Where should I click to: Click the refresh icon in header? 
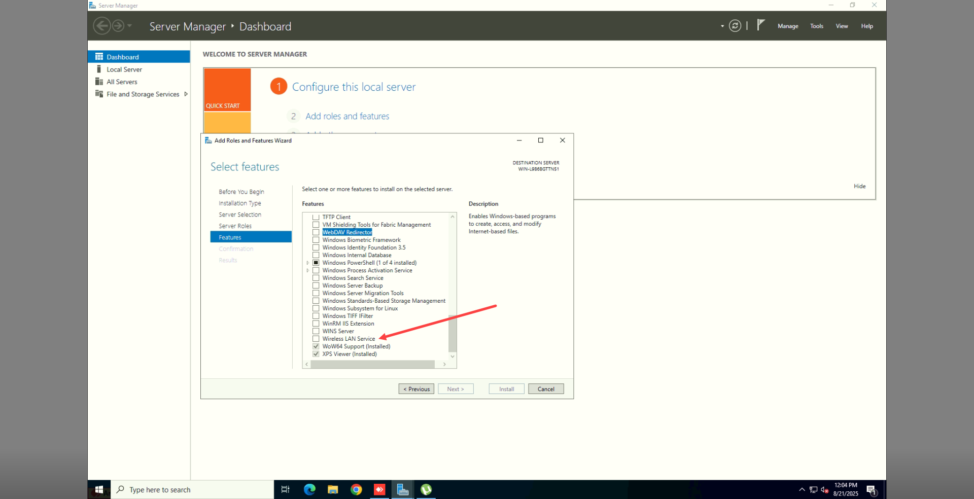coord(735,26)
